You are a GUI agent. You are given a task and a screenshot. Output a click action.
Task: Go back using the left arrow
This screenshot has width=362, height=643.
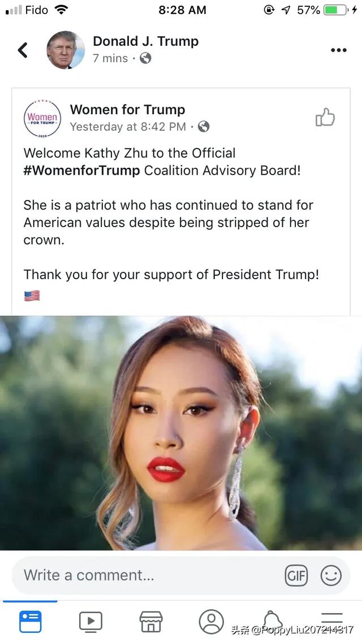click(x=23, y=50)
